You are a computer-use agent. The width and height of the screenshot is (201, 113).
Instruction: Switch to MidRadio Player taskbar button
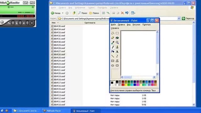coord(56,111)
